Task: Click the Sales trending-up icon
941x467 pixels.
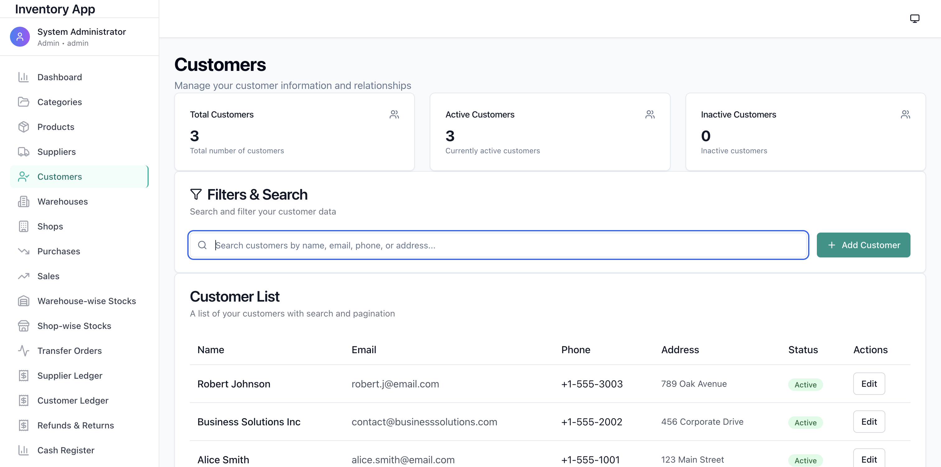Action: [x=23, y=276]
